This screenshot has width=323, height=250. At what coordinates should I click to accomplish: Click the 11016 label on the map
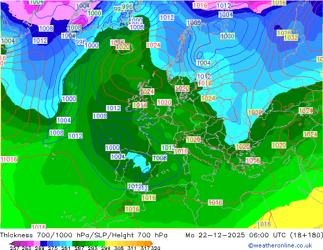9,160
